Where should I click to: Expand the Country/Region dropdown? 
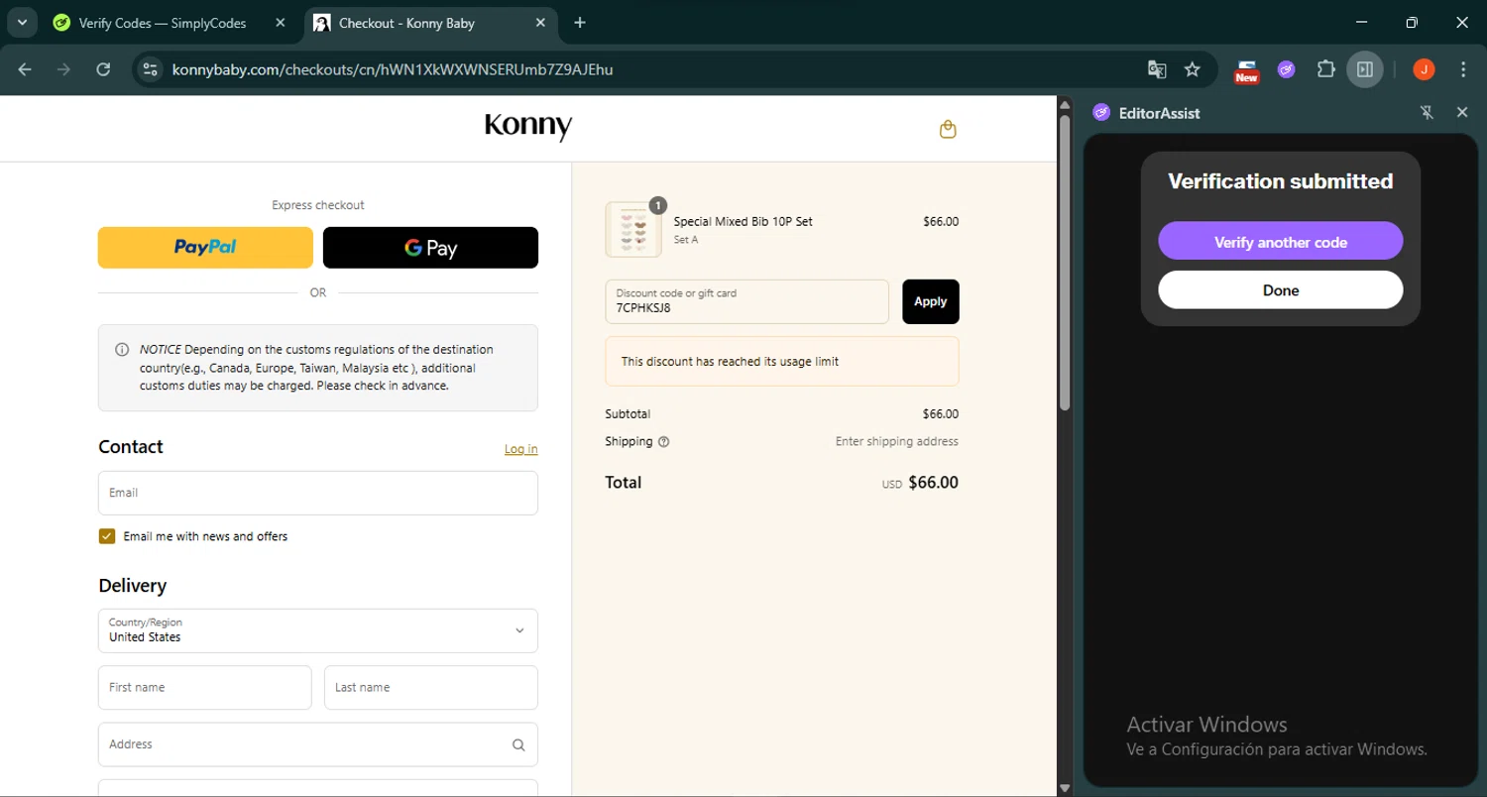click(x=318, y=630)
